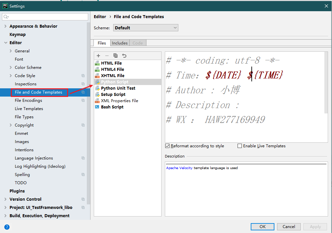Enable Live Templates checkbox
The height and width of the screenshot is (233, 332).
(240, 146)
